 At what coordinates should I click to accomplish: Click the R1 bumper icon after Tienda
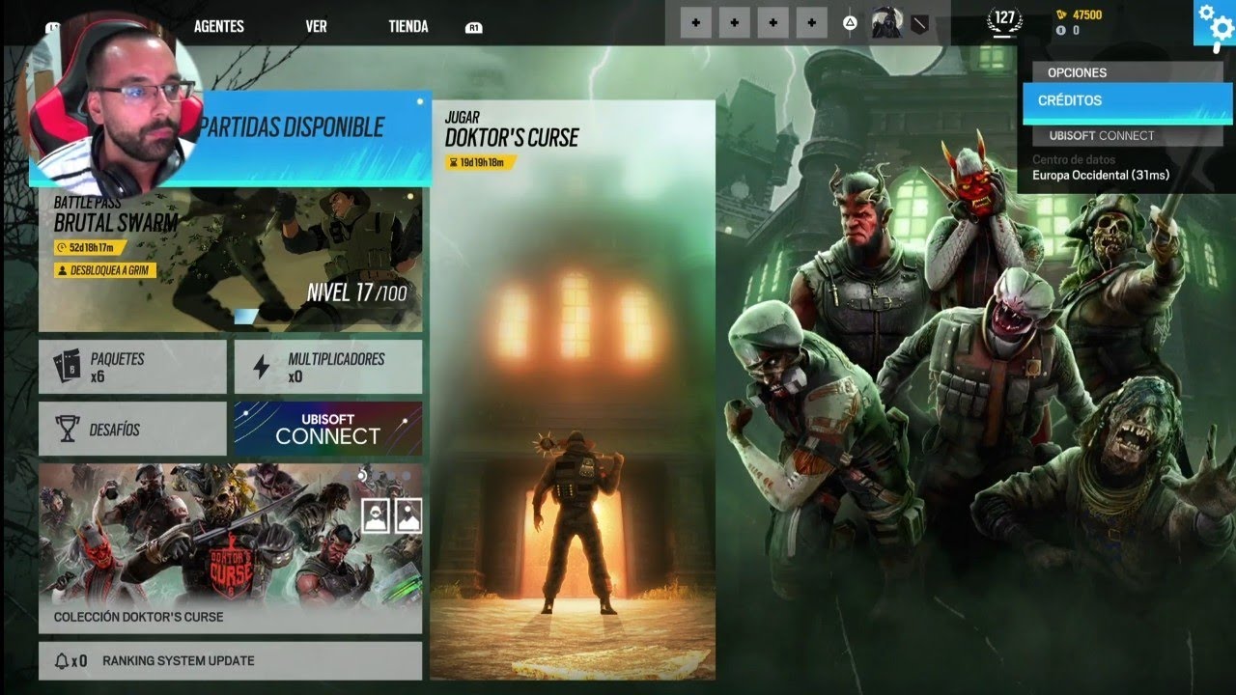(x=473, y=28)
